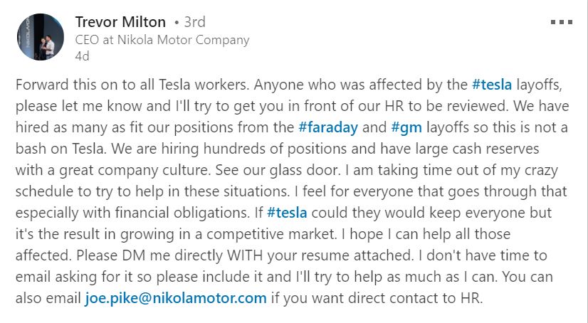Viewport: 588px width, 323px height.
Task: Open the Trevor Milton profile name link
Action: [x=120, y=22]
